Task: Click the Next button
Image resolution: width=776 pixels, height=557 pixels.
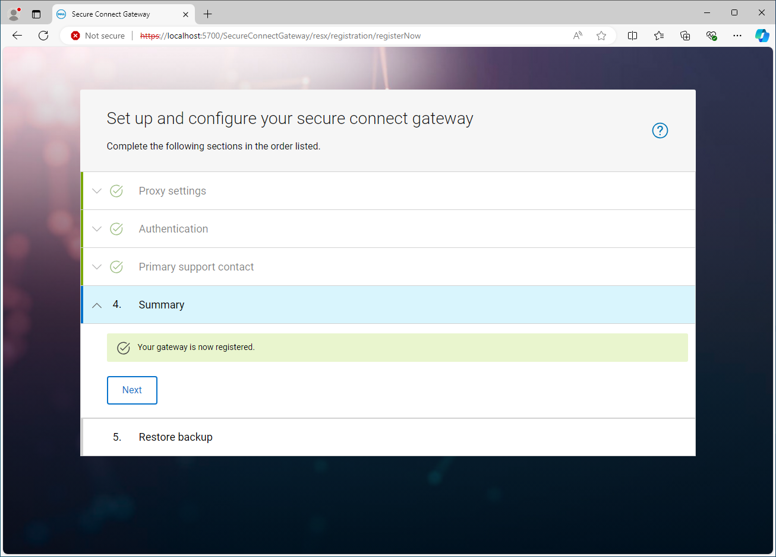Action: pyautogui.click(x=132, y=390)
